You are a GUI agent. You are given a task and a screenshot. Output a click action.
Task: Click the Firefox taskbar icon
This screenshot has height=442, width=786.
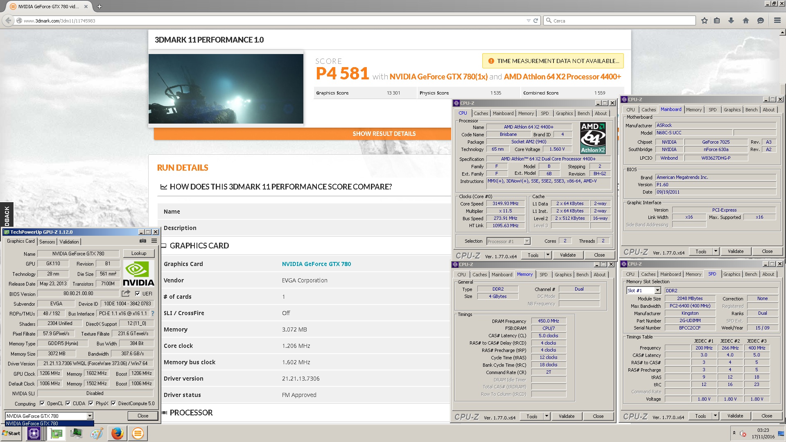117,433
